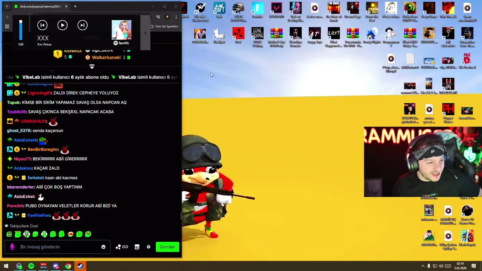Screen dimensions: 482x271
Task: Adjust the blue volume slider at 100
Action: coord(21,30)
